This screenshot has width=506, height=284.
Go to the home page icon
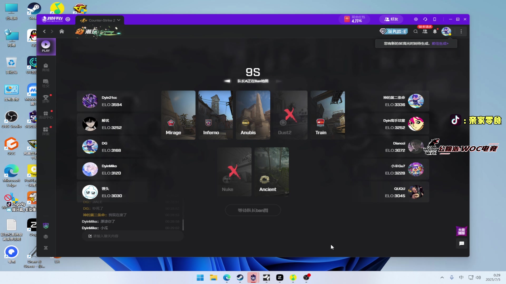coord(62,31)
